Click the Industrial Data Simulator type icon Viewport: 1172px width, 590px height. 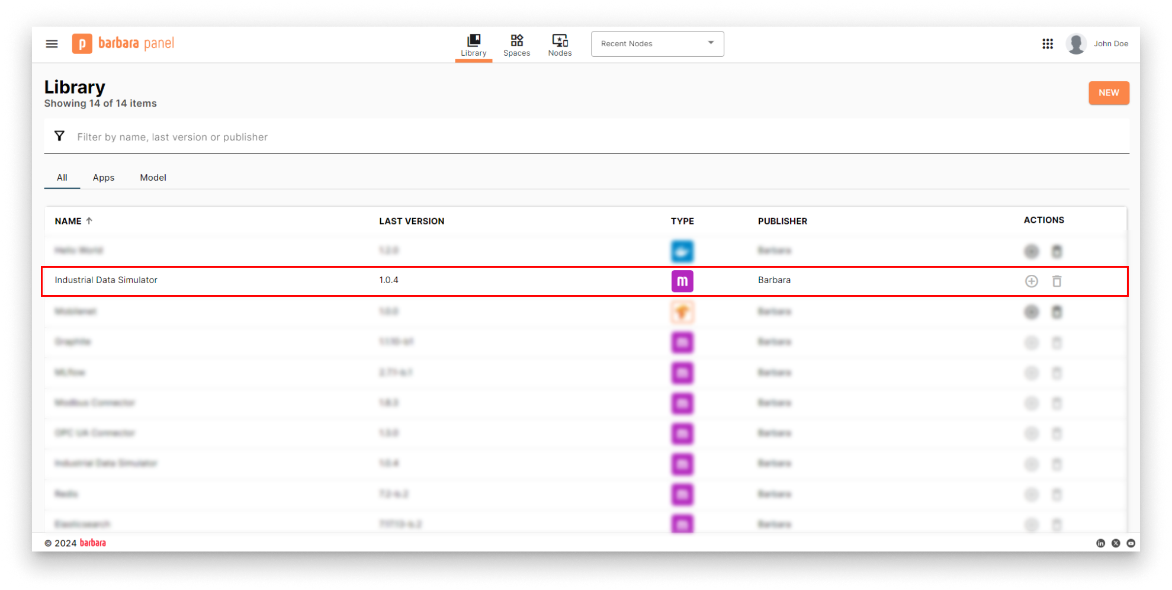(x=682, y=281)
